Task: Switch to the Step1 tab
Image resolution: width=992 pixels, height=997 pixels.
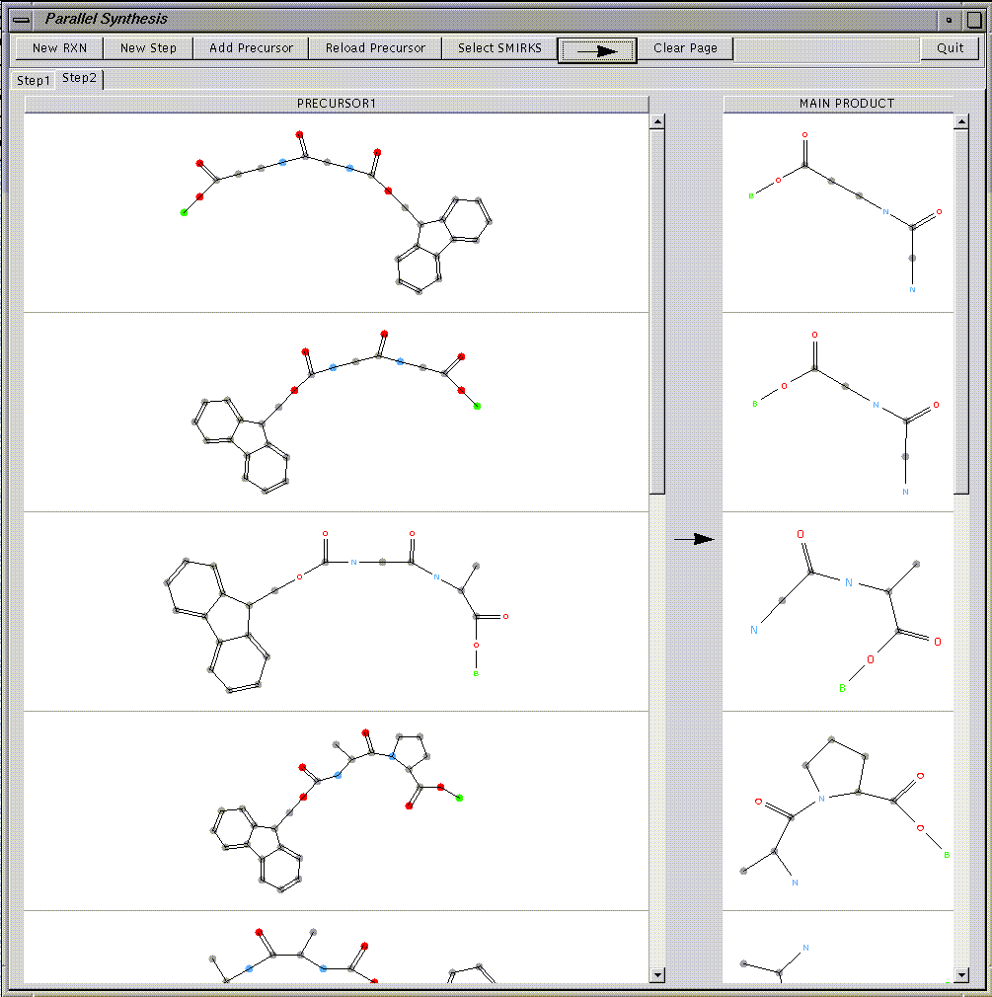Action: coord(34,81)
